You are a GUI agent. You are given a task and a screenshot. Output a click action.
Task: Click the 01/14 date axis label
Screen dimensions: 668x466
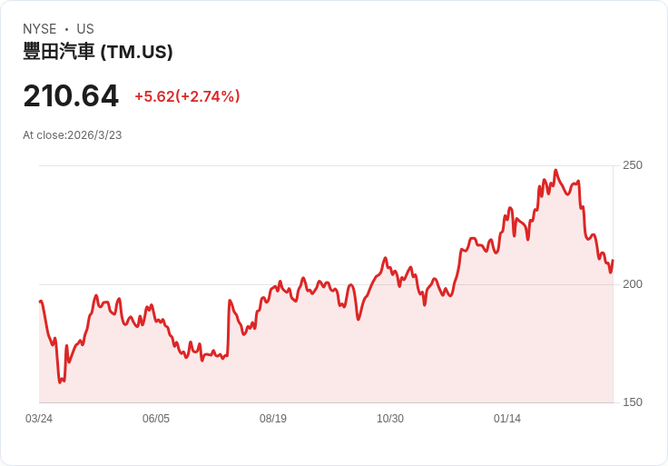tap(507, 419)
